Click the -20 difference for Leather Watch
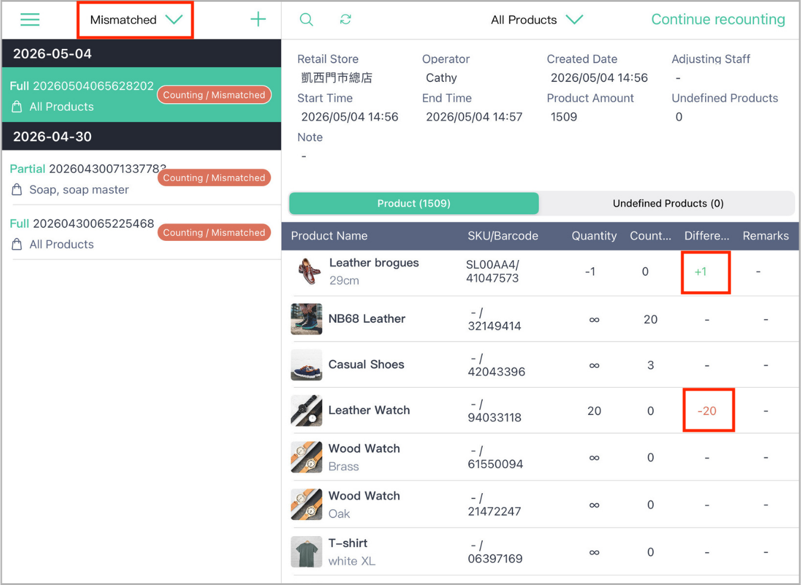The height and width of the screenshot is (585, 801). [707, 411]
